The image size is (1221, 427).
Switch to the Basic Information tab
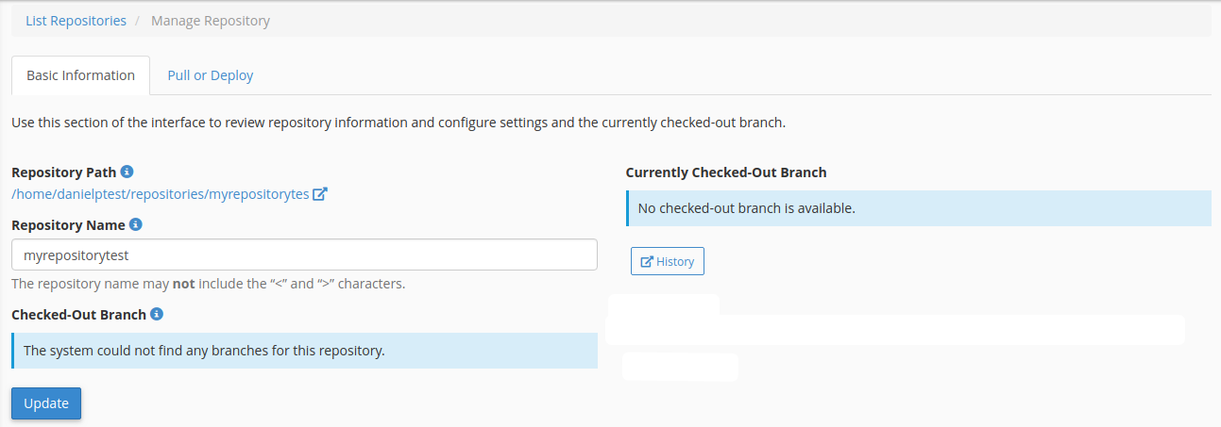(x=80, y=75)
